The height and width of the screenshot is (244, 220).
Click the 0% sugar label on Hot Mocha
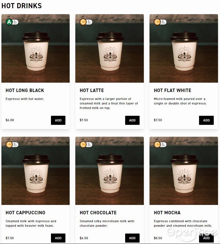click(163, 145)
